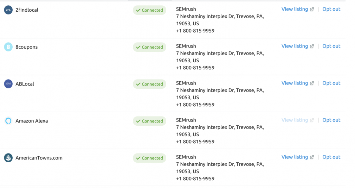Opt out of the AmericanTowns.com listing
Screen dimensions: 355x188
click(x=331, y=157)
